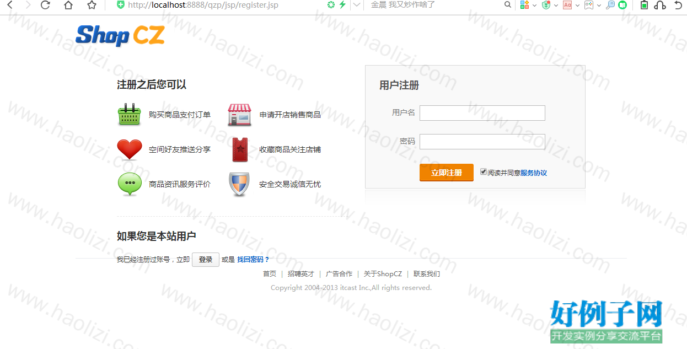Focus the 密码 password input field

[482, 142]
